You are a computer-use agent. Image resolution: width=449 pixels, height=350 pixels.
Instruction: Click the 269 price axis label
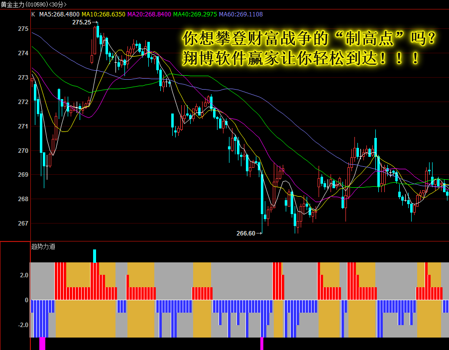tap(23, 174)
